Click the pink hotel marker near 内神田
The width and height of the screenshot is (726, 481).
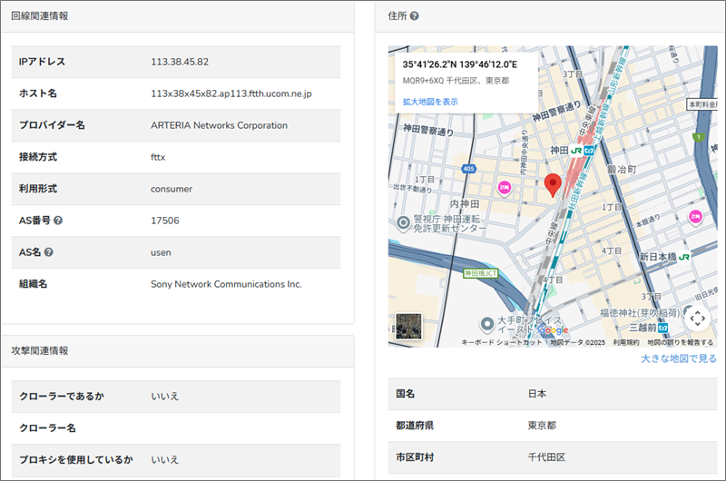pyautogui.click(x=504, y=188)
